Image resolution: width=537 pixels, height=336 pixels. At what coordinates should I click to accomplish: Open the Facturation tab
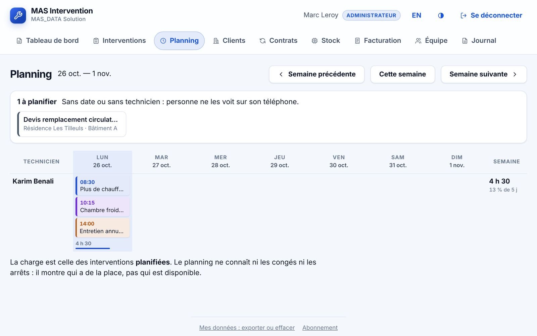tap(378, 41)
